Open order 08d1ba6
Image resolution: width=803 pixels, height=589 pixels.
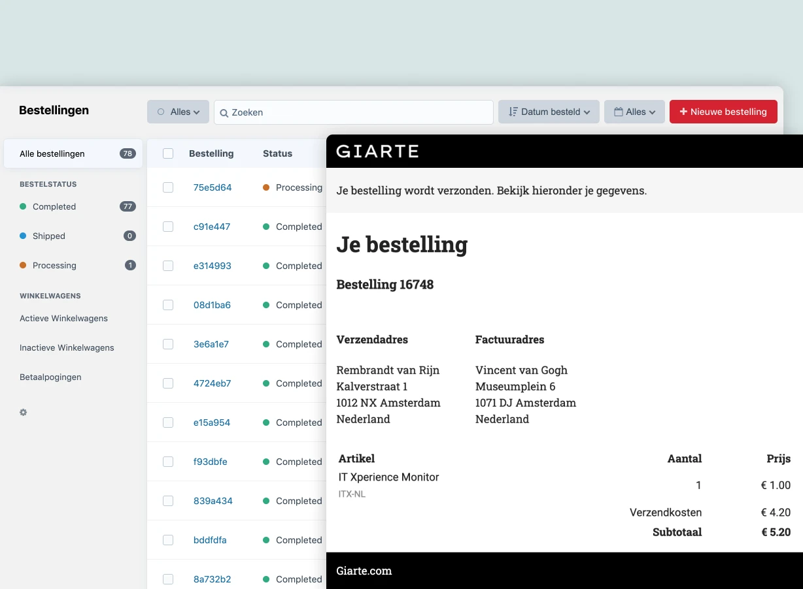point(212,305)
